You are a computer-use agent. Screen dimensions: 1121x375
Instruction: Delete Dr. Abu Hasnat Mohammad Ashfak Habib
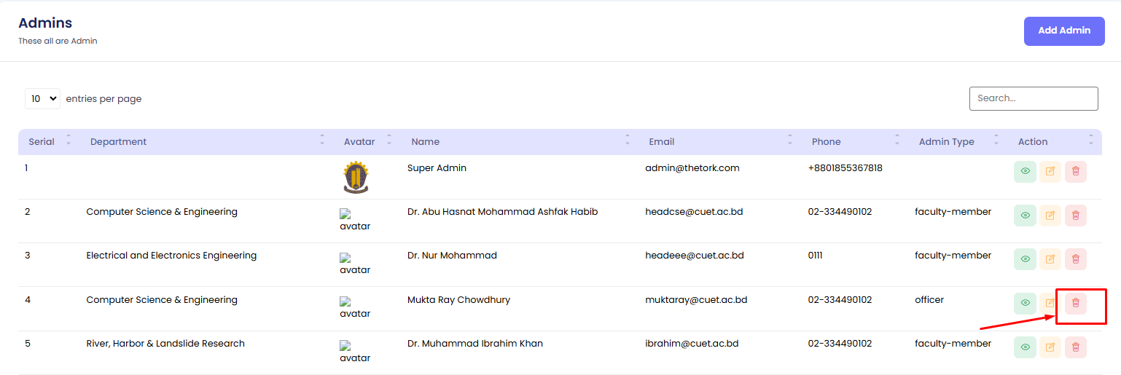click(x=1075, y=216)
